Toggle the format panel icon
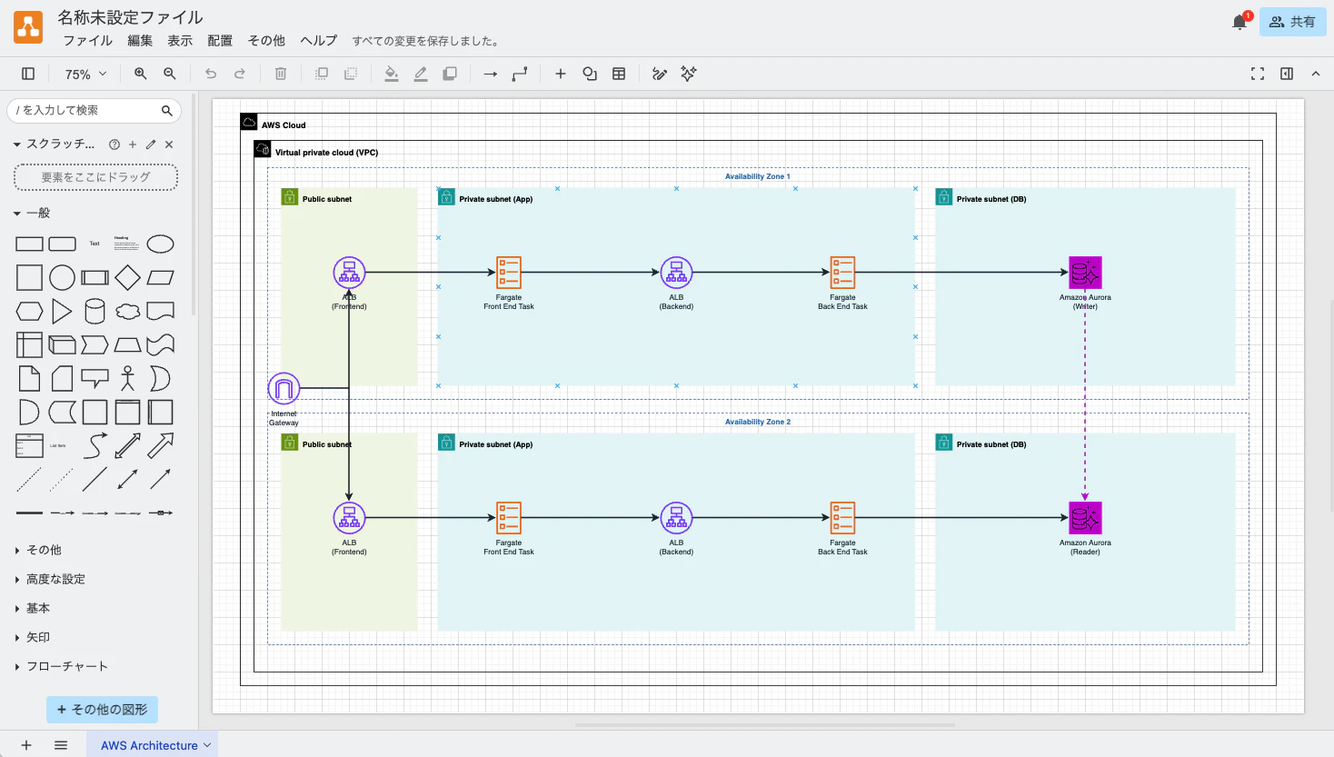 click(1287, 74)
